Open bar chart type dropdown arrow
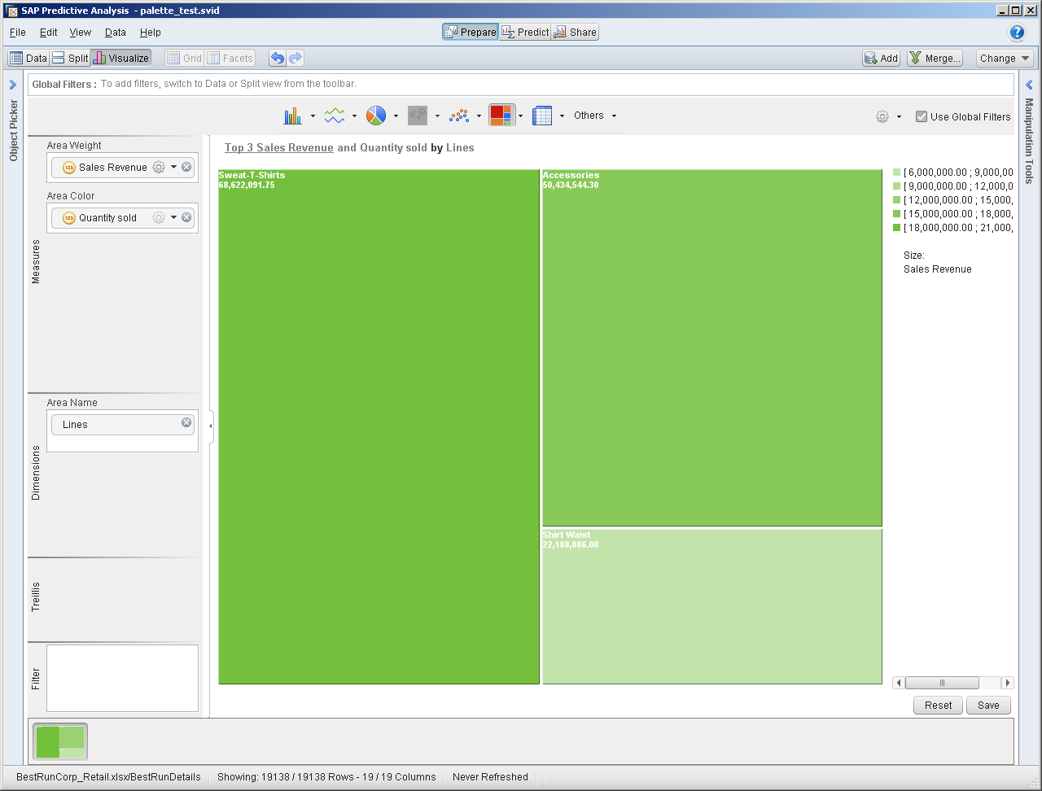 coord(313,116)
